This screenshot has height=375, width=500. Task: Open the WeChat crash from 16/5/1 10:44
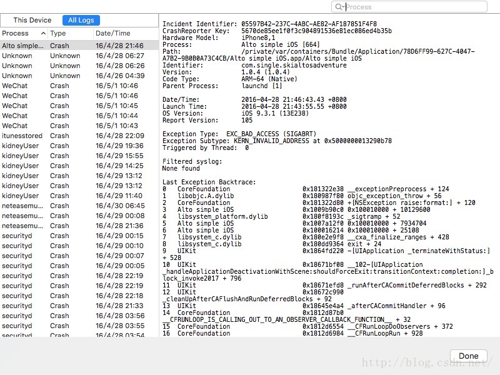point(79,116)
